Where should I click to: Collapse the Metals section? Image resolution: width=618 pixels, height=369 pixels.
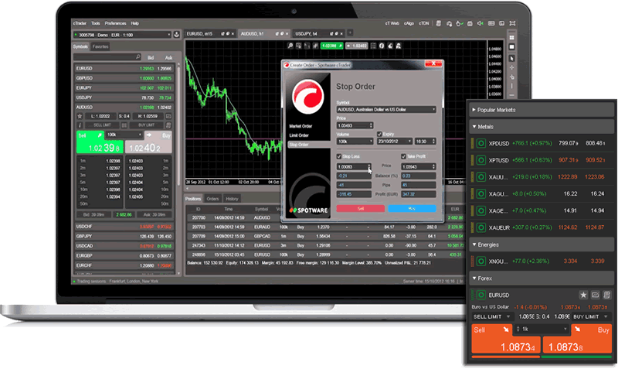541,127
